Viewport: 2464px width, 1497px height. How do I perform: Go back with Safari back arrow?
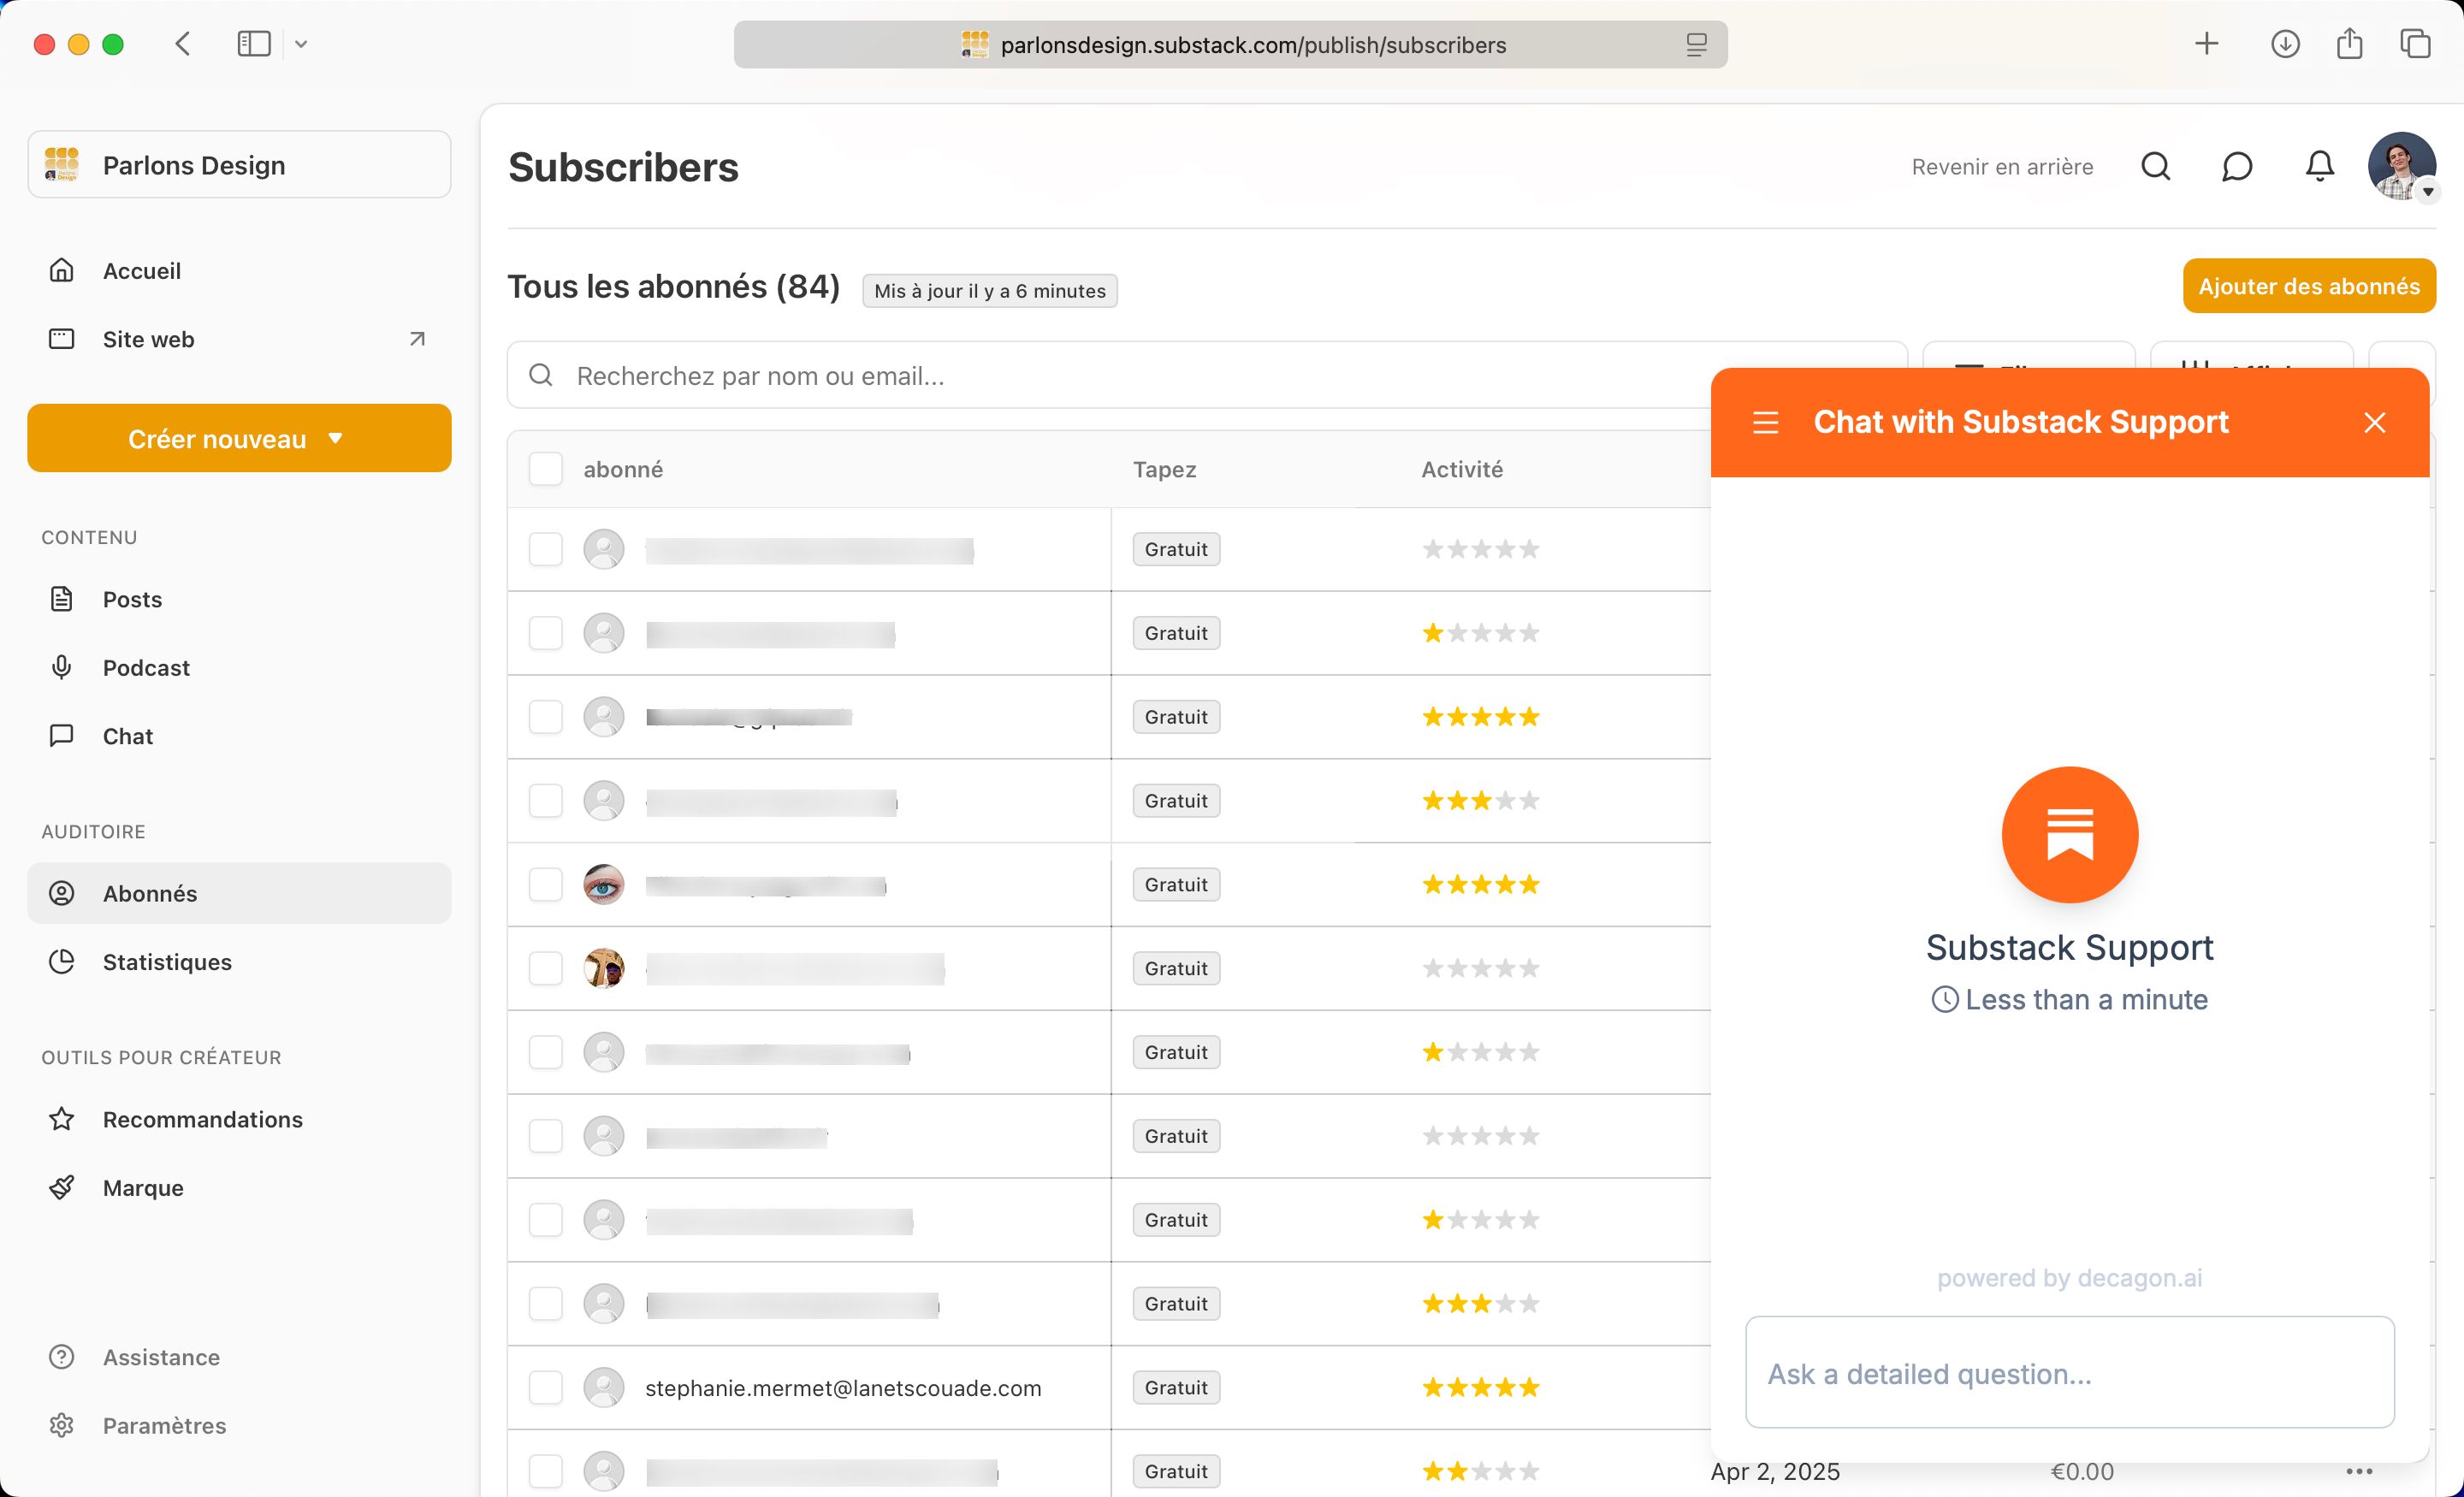point(182,44)
